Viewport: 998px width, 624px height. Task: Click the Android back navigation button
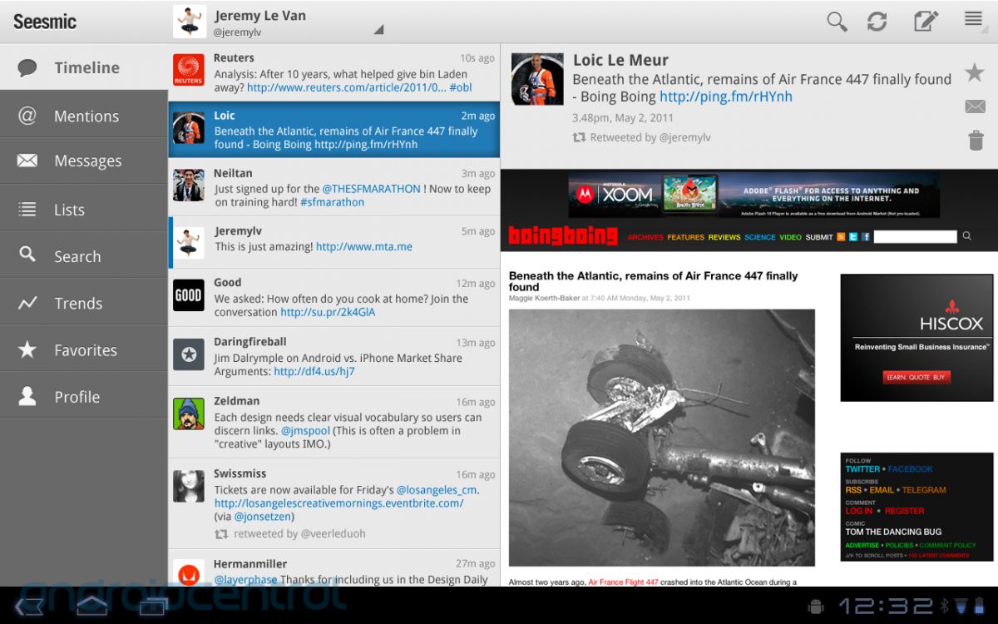click(29, 606)
